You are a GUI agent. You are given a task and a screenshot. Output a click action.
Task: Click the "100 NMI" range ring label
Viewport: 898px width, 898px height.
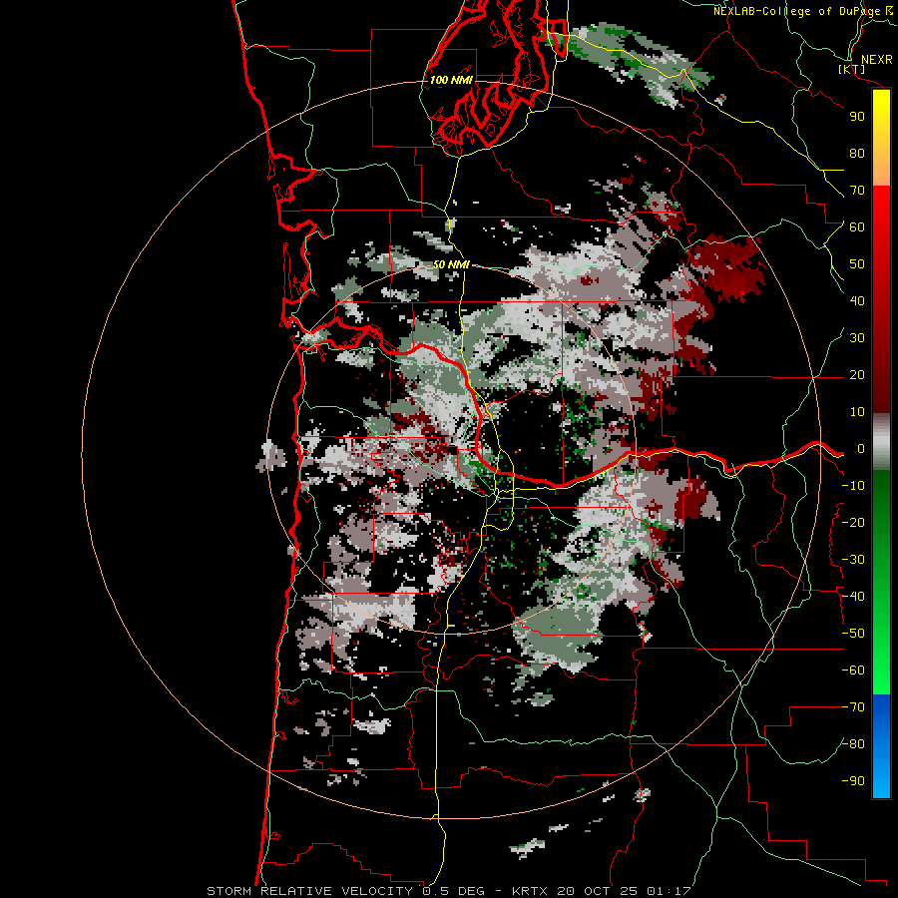[x=451, y=80]
